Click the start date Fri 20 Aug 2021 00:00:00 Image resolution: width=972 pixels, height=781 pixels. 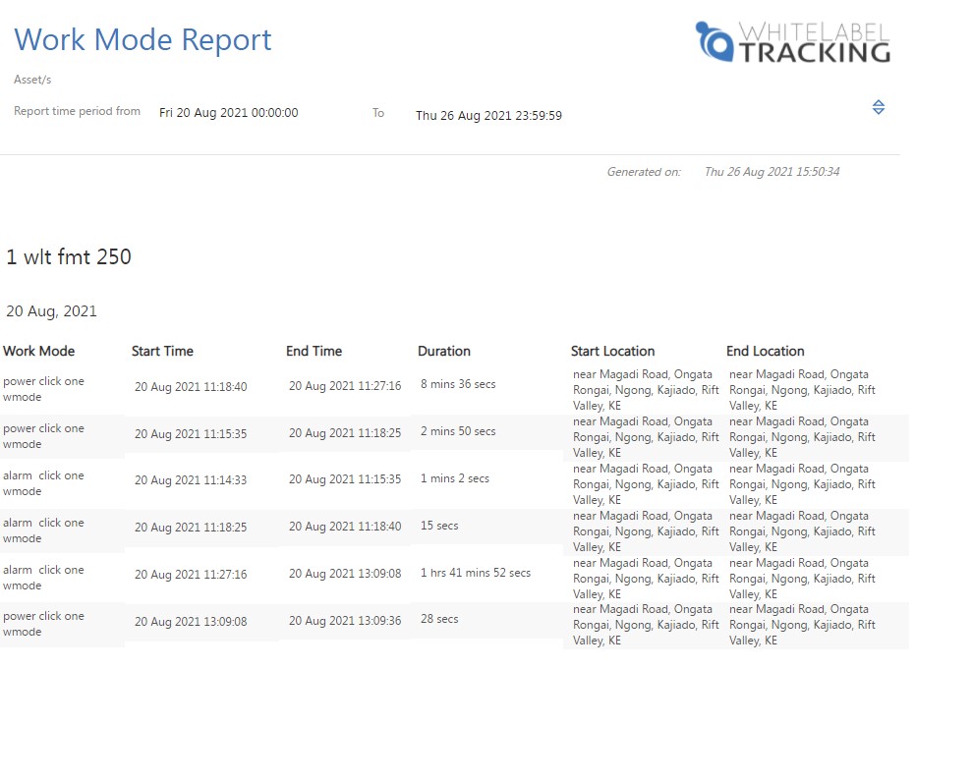pos(229,113)
